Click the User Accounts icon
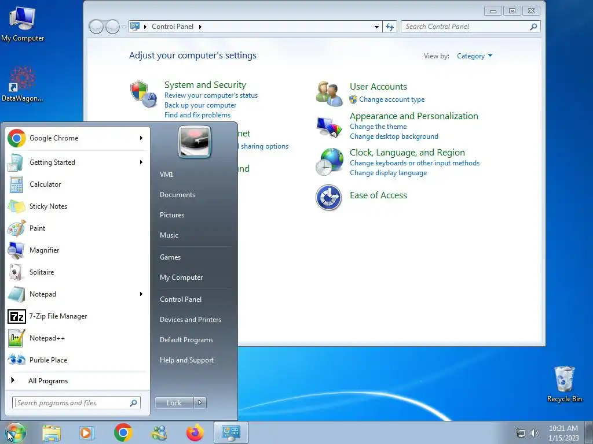The width and height of the screenshot is (593, 444). tap(329, 93)
